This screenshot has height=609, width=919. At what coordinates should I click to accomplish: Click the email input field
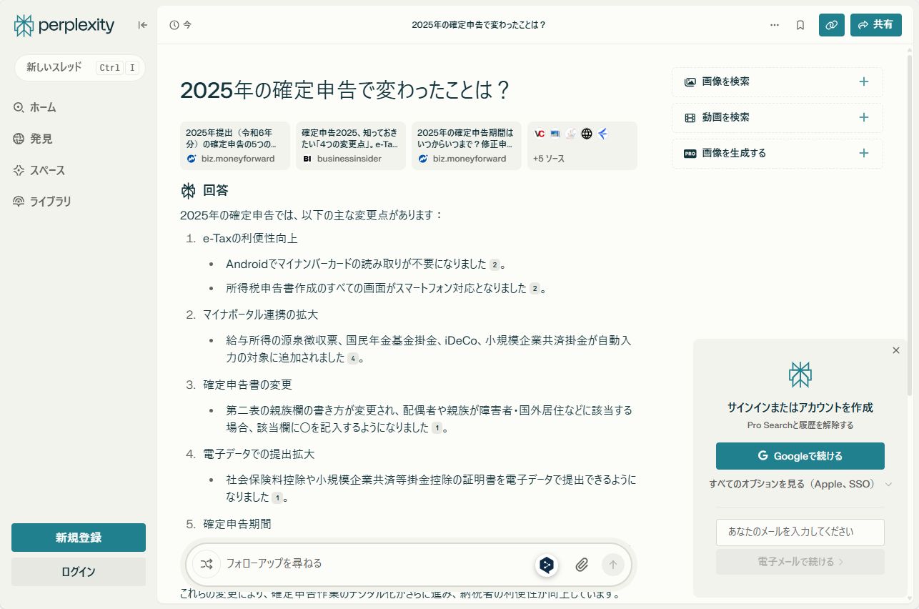(x=800, y=532)
